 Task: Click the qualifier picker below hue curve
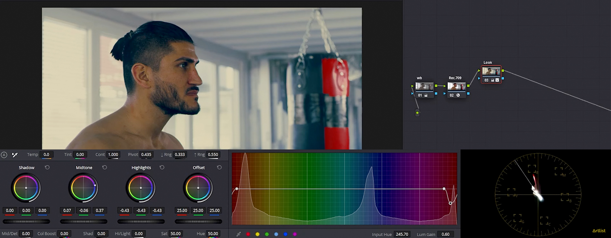click(x=238, y=234)
